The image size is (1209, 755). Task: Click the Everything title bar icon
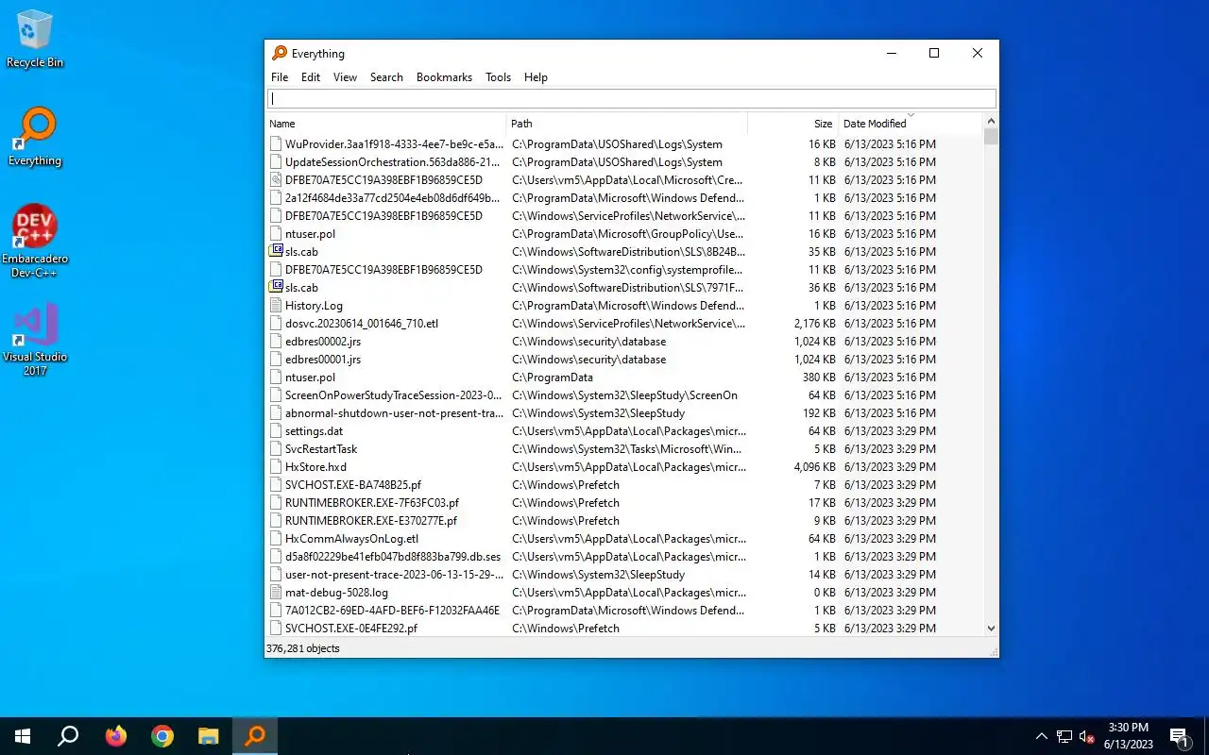pyautogui.click(x=280, y=54)
